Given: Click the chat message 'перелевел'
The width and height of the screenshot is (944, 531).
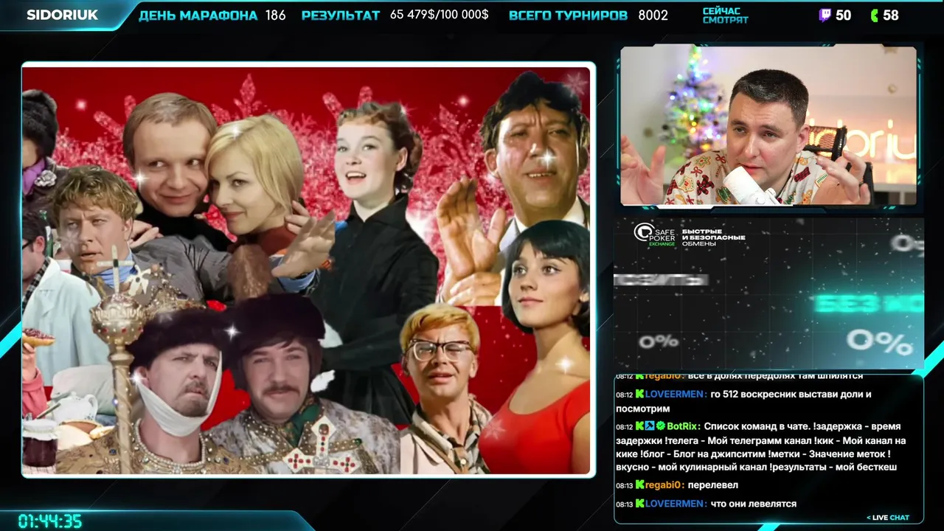Looking at the screenshot, I should (712, 485).
